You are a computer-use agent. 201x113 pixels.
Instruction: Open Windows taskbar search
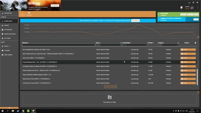(8, 111)
